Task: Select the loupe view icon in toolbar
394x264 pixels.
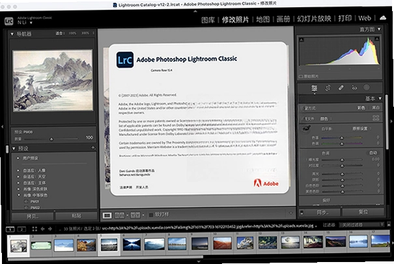Action: tap(107, 215)
